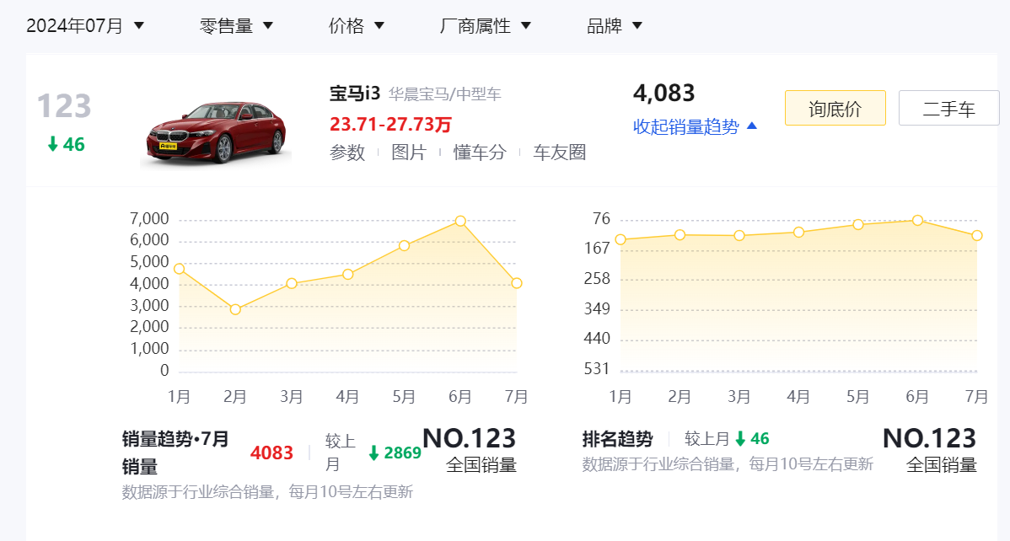Click the 5月 data point on ranking chart
1010x541 pixels.
pyautogui.click(x=858, y=224)
